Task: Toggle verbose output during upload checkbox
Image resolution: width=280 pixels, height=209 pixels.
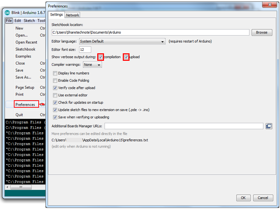Action: pyautogui.click(x=126, y=57)
